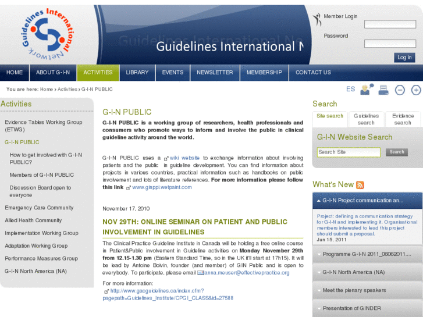This screenshot has height=317, width=423.
Task: Expand G-I-N North America (NA) news item
Action: pos(367,272)
